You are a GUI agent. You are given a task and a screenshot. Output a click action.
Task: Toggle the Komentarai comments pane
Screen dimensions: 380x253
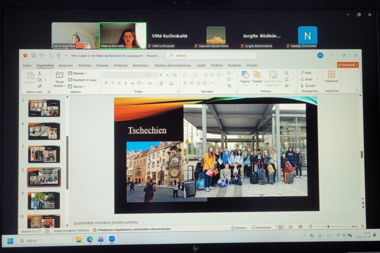(x=261, y=227)
